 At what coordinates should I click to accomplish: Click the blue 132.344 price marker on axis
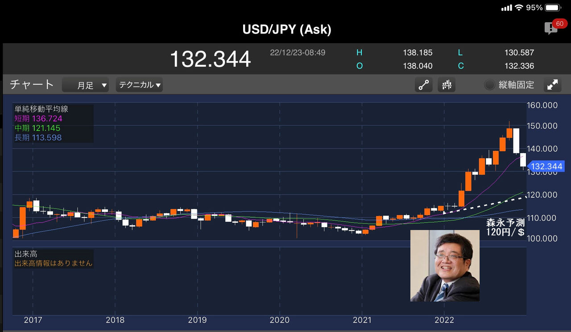546,166
